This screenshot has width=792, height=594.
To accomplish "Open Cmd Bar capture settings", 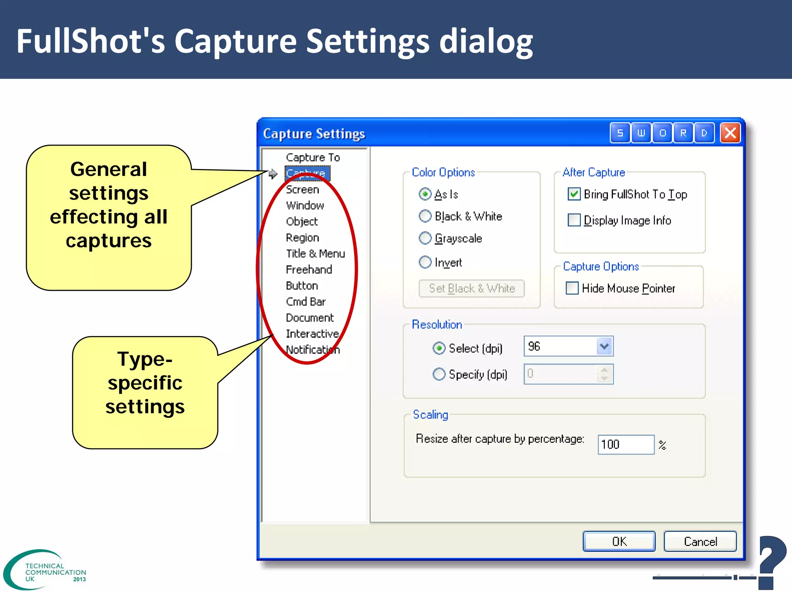I will (x=306, y=302).
